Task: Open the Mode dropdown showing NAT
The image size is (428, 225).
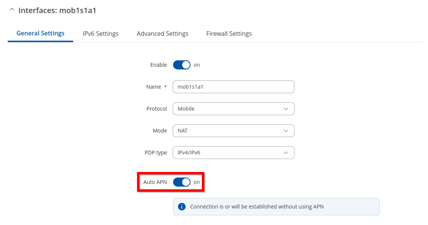Action: tap(233, 131)
